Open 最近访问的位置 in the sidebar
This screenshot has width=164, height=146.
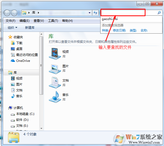(27, 55)
